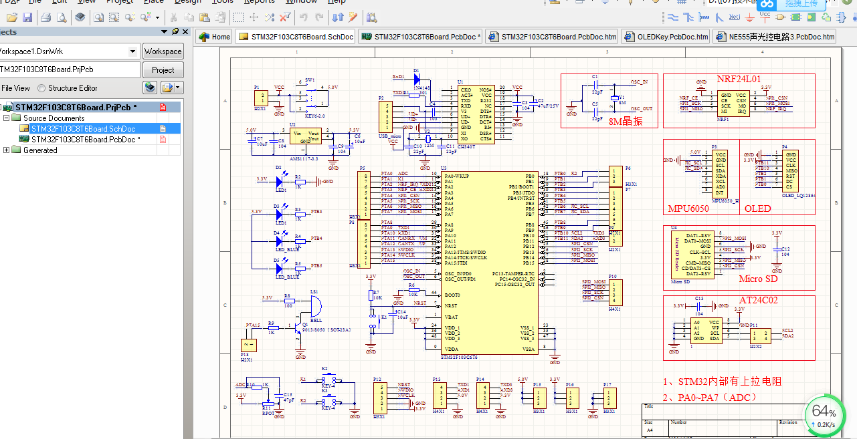The height and width of the screenshot is (439, 857).
Task: Select the dashed rectangle selection tool
Action: pyautogui.click(x=238, y=17)
